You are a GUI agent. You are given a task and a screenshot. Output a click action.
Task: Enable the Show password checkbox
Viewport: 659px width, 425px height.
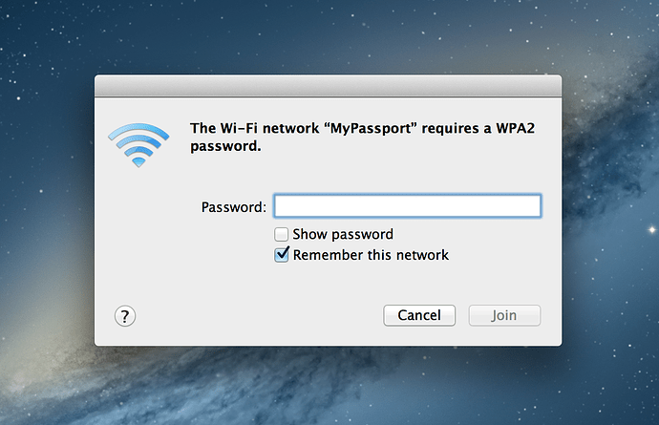[x=281, y=234]
